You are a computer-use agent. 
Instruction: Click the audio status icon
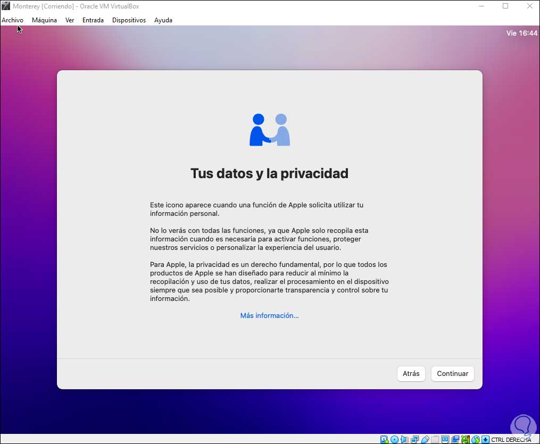coord(404,440)
